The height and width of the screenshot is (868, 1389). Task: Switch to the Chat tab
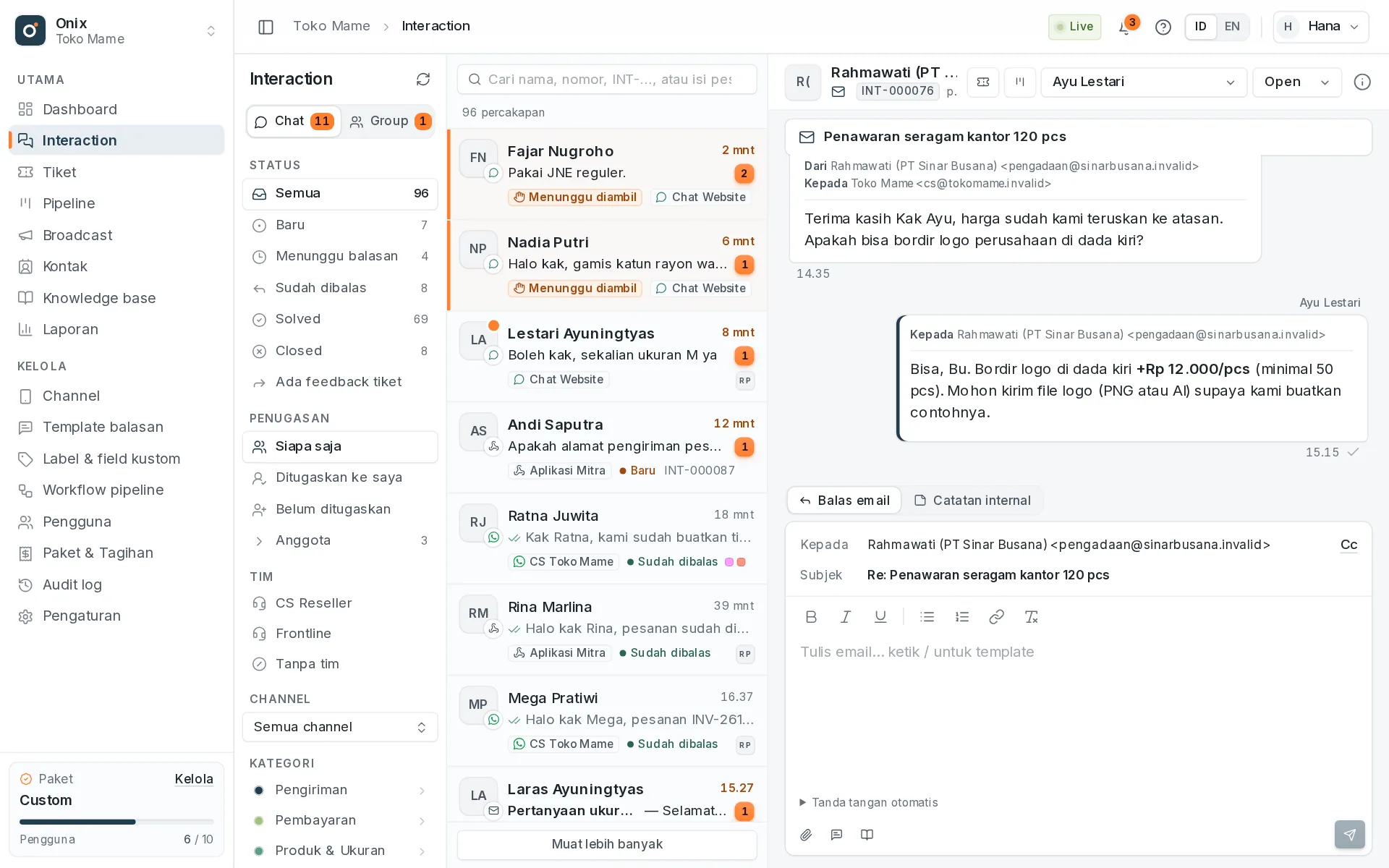pyautogui.click(x=294, y=121)
